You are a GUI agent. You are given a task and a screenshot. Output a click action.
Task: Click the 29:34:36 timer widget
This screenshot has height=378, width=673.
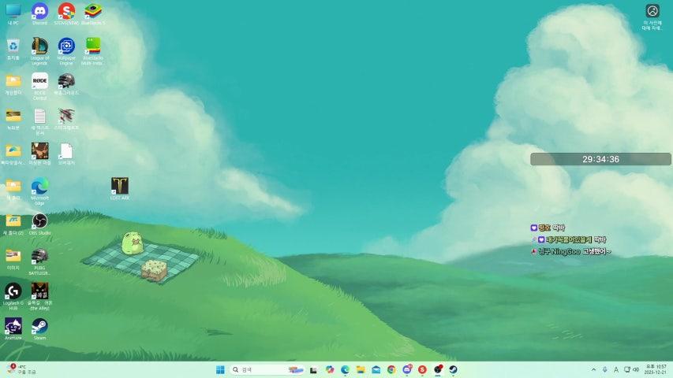(600, 159)
